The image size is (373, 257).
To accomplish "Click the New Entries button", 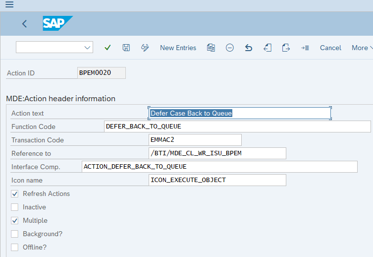I will [x=178, y=48].
